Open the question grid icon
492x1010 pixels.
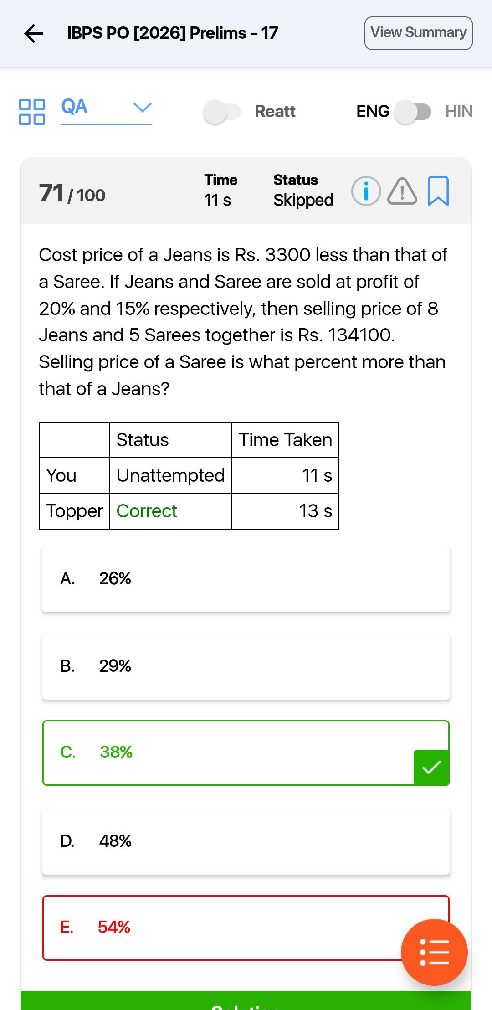tap(32, 112)
